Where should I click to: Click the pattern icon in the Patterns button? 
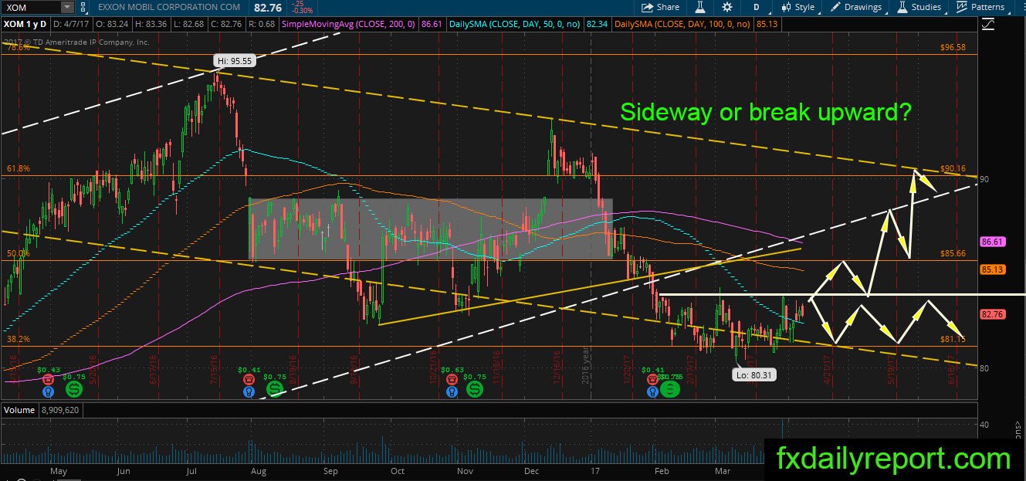962,7
